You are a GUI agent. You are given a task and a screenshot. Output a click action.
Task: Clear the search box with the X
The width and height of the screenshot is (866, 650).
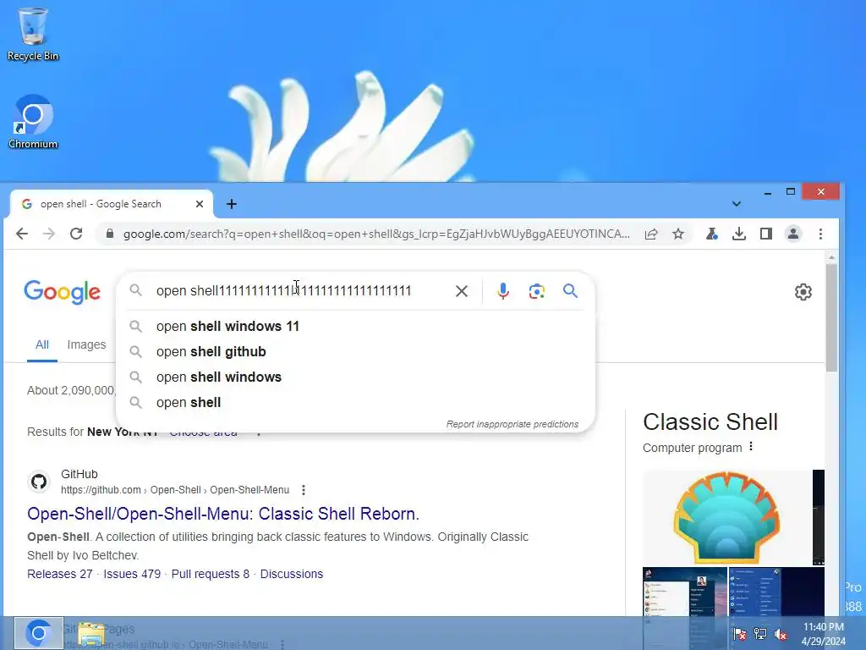click(462, 291)
